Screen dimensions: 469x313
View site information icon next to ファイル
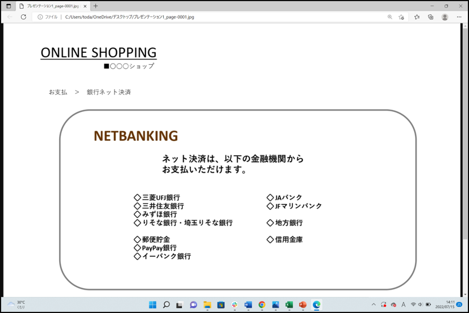40,17
